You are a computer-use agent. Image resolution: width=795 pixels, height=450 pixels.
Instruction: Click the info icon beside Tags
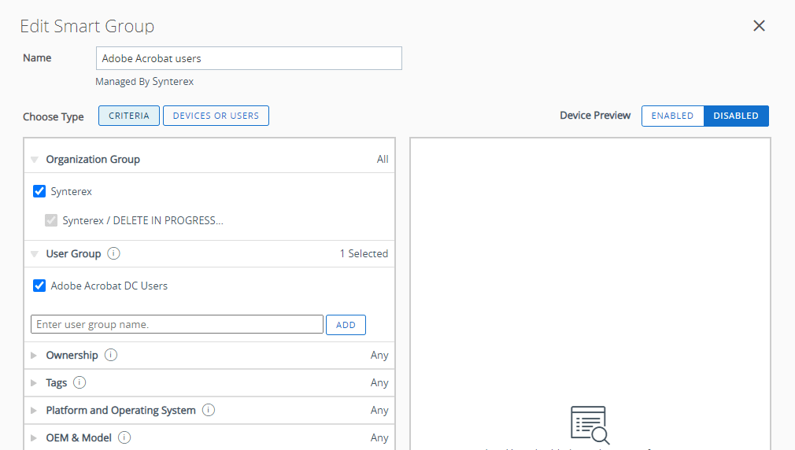[x=79, y=382]
